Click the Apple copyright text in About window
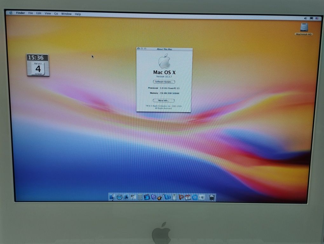 click(164, 107)
